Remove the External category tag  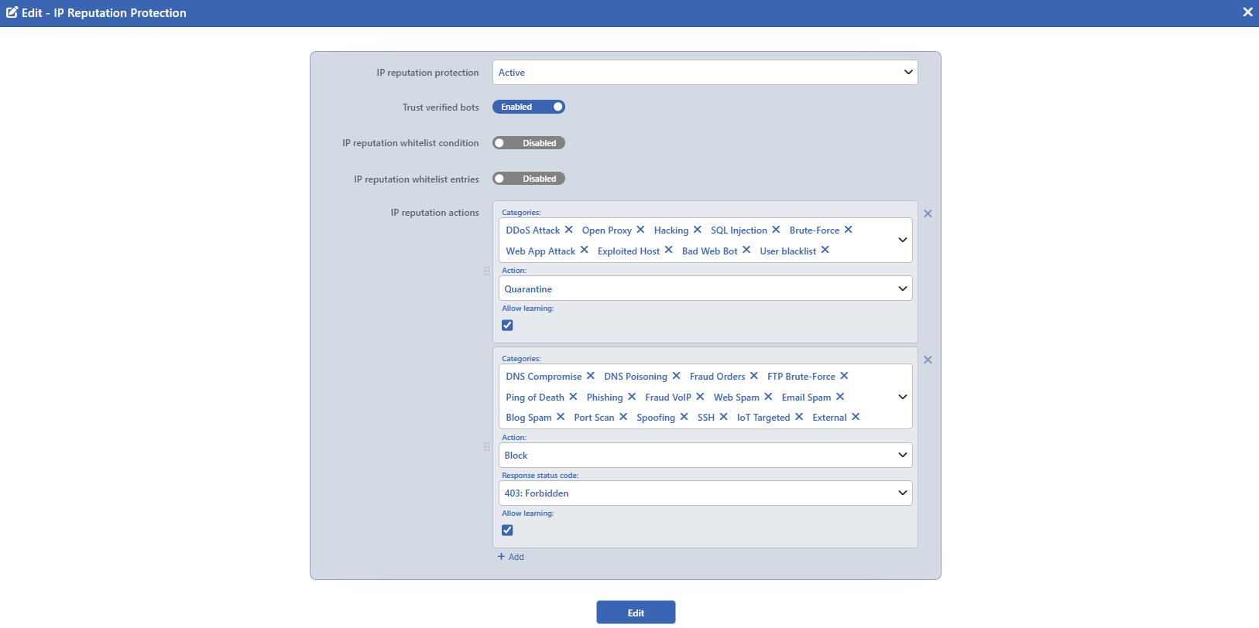[x=856, y=417]
